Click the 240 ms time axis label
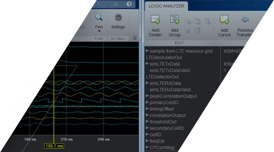 click(x=104, y=139)
